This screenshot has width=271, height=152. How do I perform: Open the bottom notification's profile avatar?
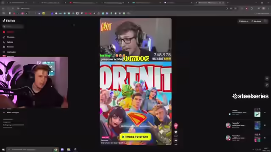tap(228, 138)
